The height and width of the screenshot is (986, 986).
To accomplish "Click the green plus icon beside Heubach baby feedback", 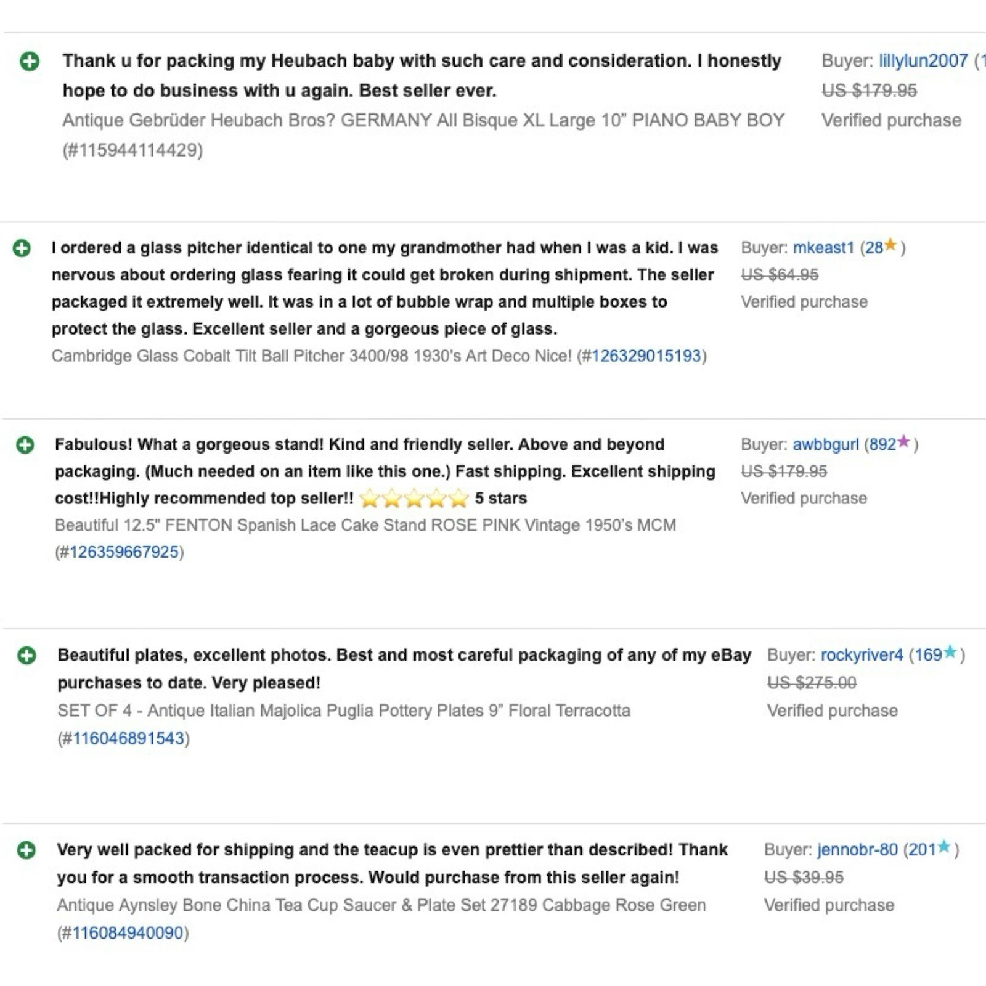I will click(30, 61).
